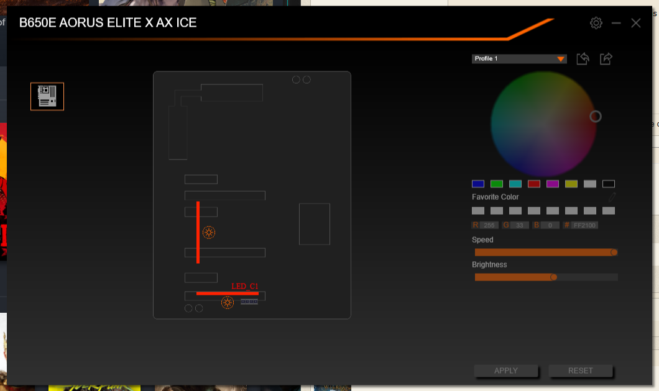Select the sixth Favorite Color slot

[x=571, y=210]
